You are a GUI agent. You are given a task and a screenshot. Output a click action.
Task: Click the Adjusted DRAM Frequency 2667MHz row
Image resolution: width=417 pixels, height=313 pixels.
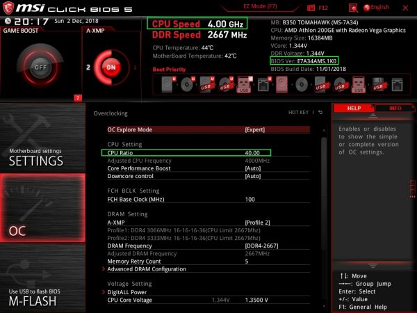[x=208, y=254]
